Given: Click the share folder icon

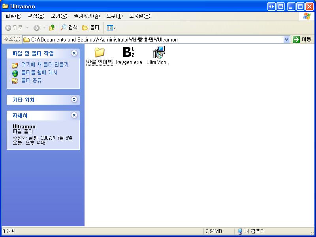Looking at the screenshot, I should tap(15, 81).
